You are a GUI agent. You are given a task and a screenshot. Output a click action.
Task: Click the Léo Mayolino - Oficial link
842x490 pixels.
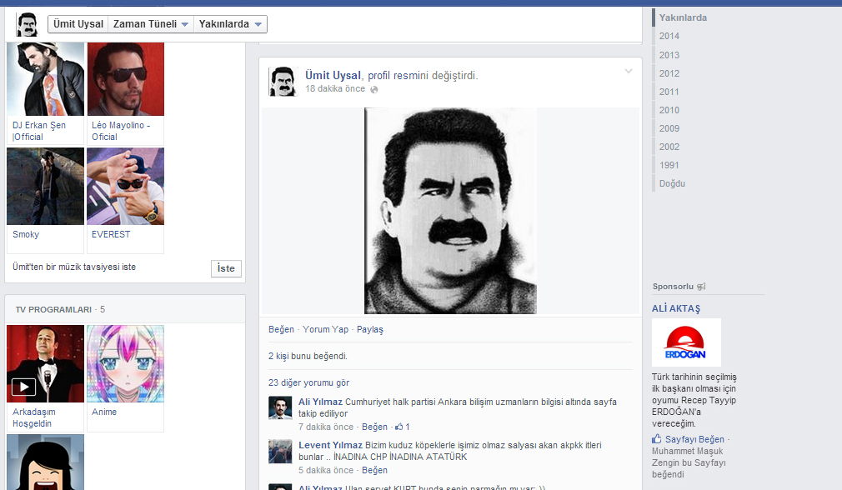pos(121,131)
